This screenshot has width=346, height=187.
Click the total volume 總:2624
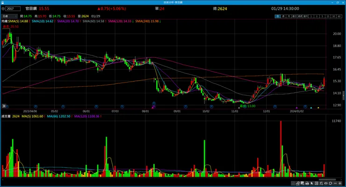click(x=220, y=8)
